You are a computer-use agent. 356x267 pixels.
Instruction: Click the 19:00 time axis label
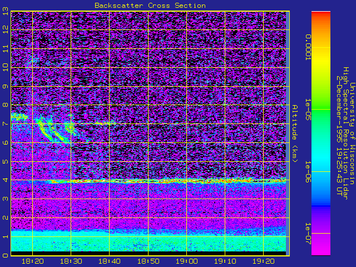click(x=186, y=261)
